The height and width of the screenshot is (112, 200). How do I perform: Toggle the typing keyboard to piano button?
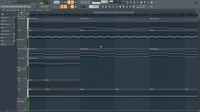[x=62, y=7]
